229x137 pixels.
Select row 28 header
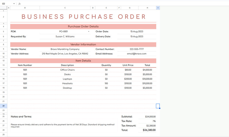pos(3,130)
